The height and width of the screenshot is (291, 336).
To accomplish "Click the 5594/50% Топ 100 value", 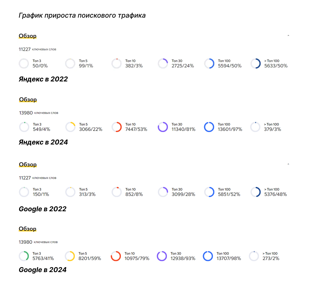I will point(230,66).
